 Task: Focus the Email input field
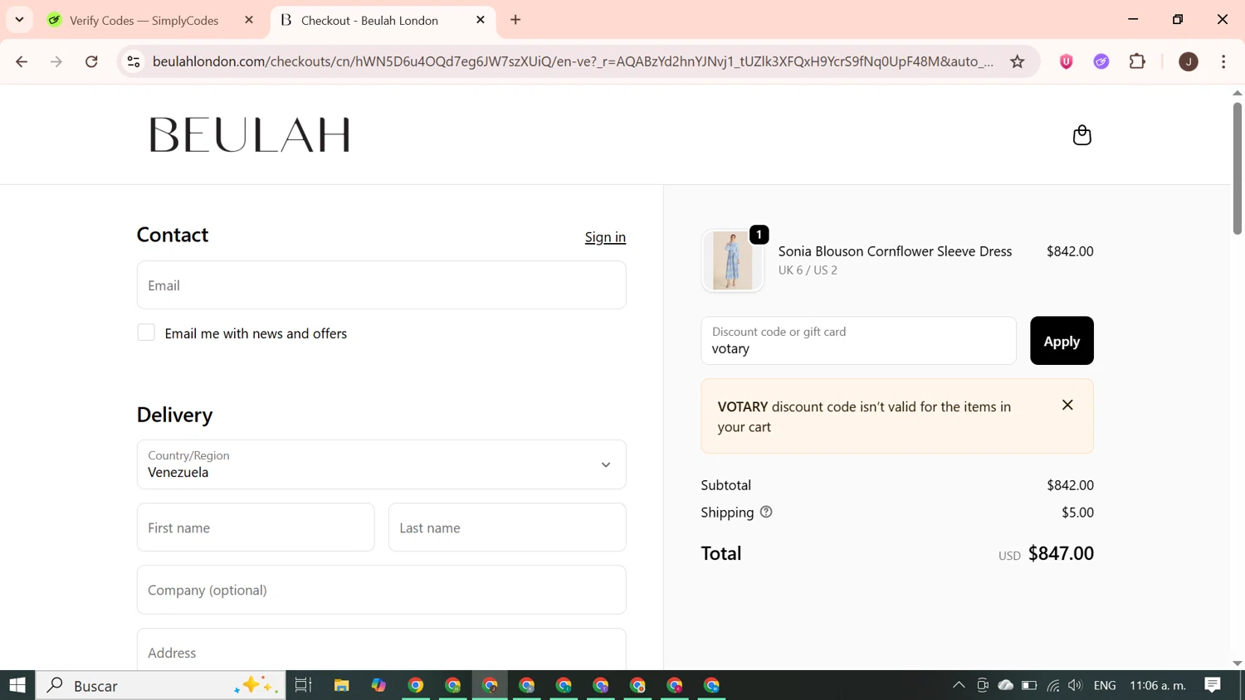click(381, 285)
